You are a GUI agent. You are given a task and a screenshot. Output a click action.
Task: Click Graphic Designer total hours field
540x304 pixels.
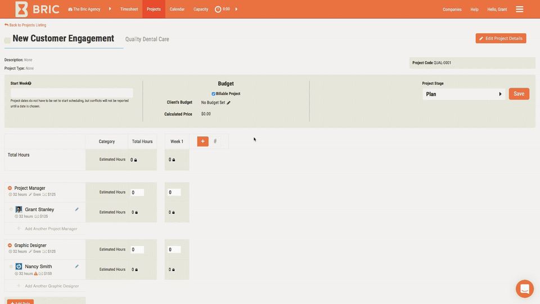[137, 249]
